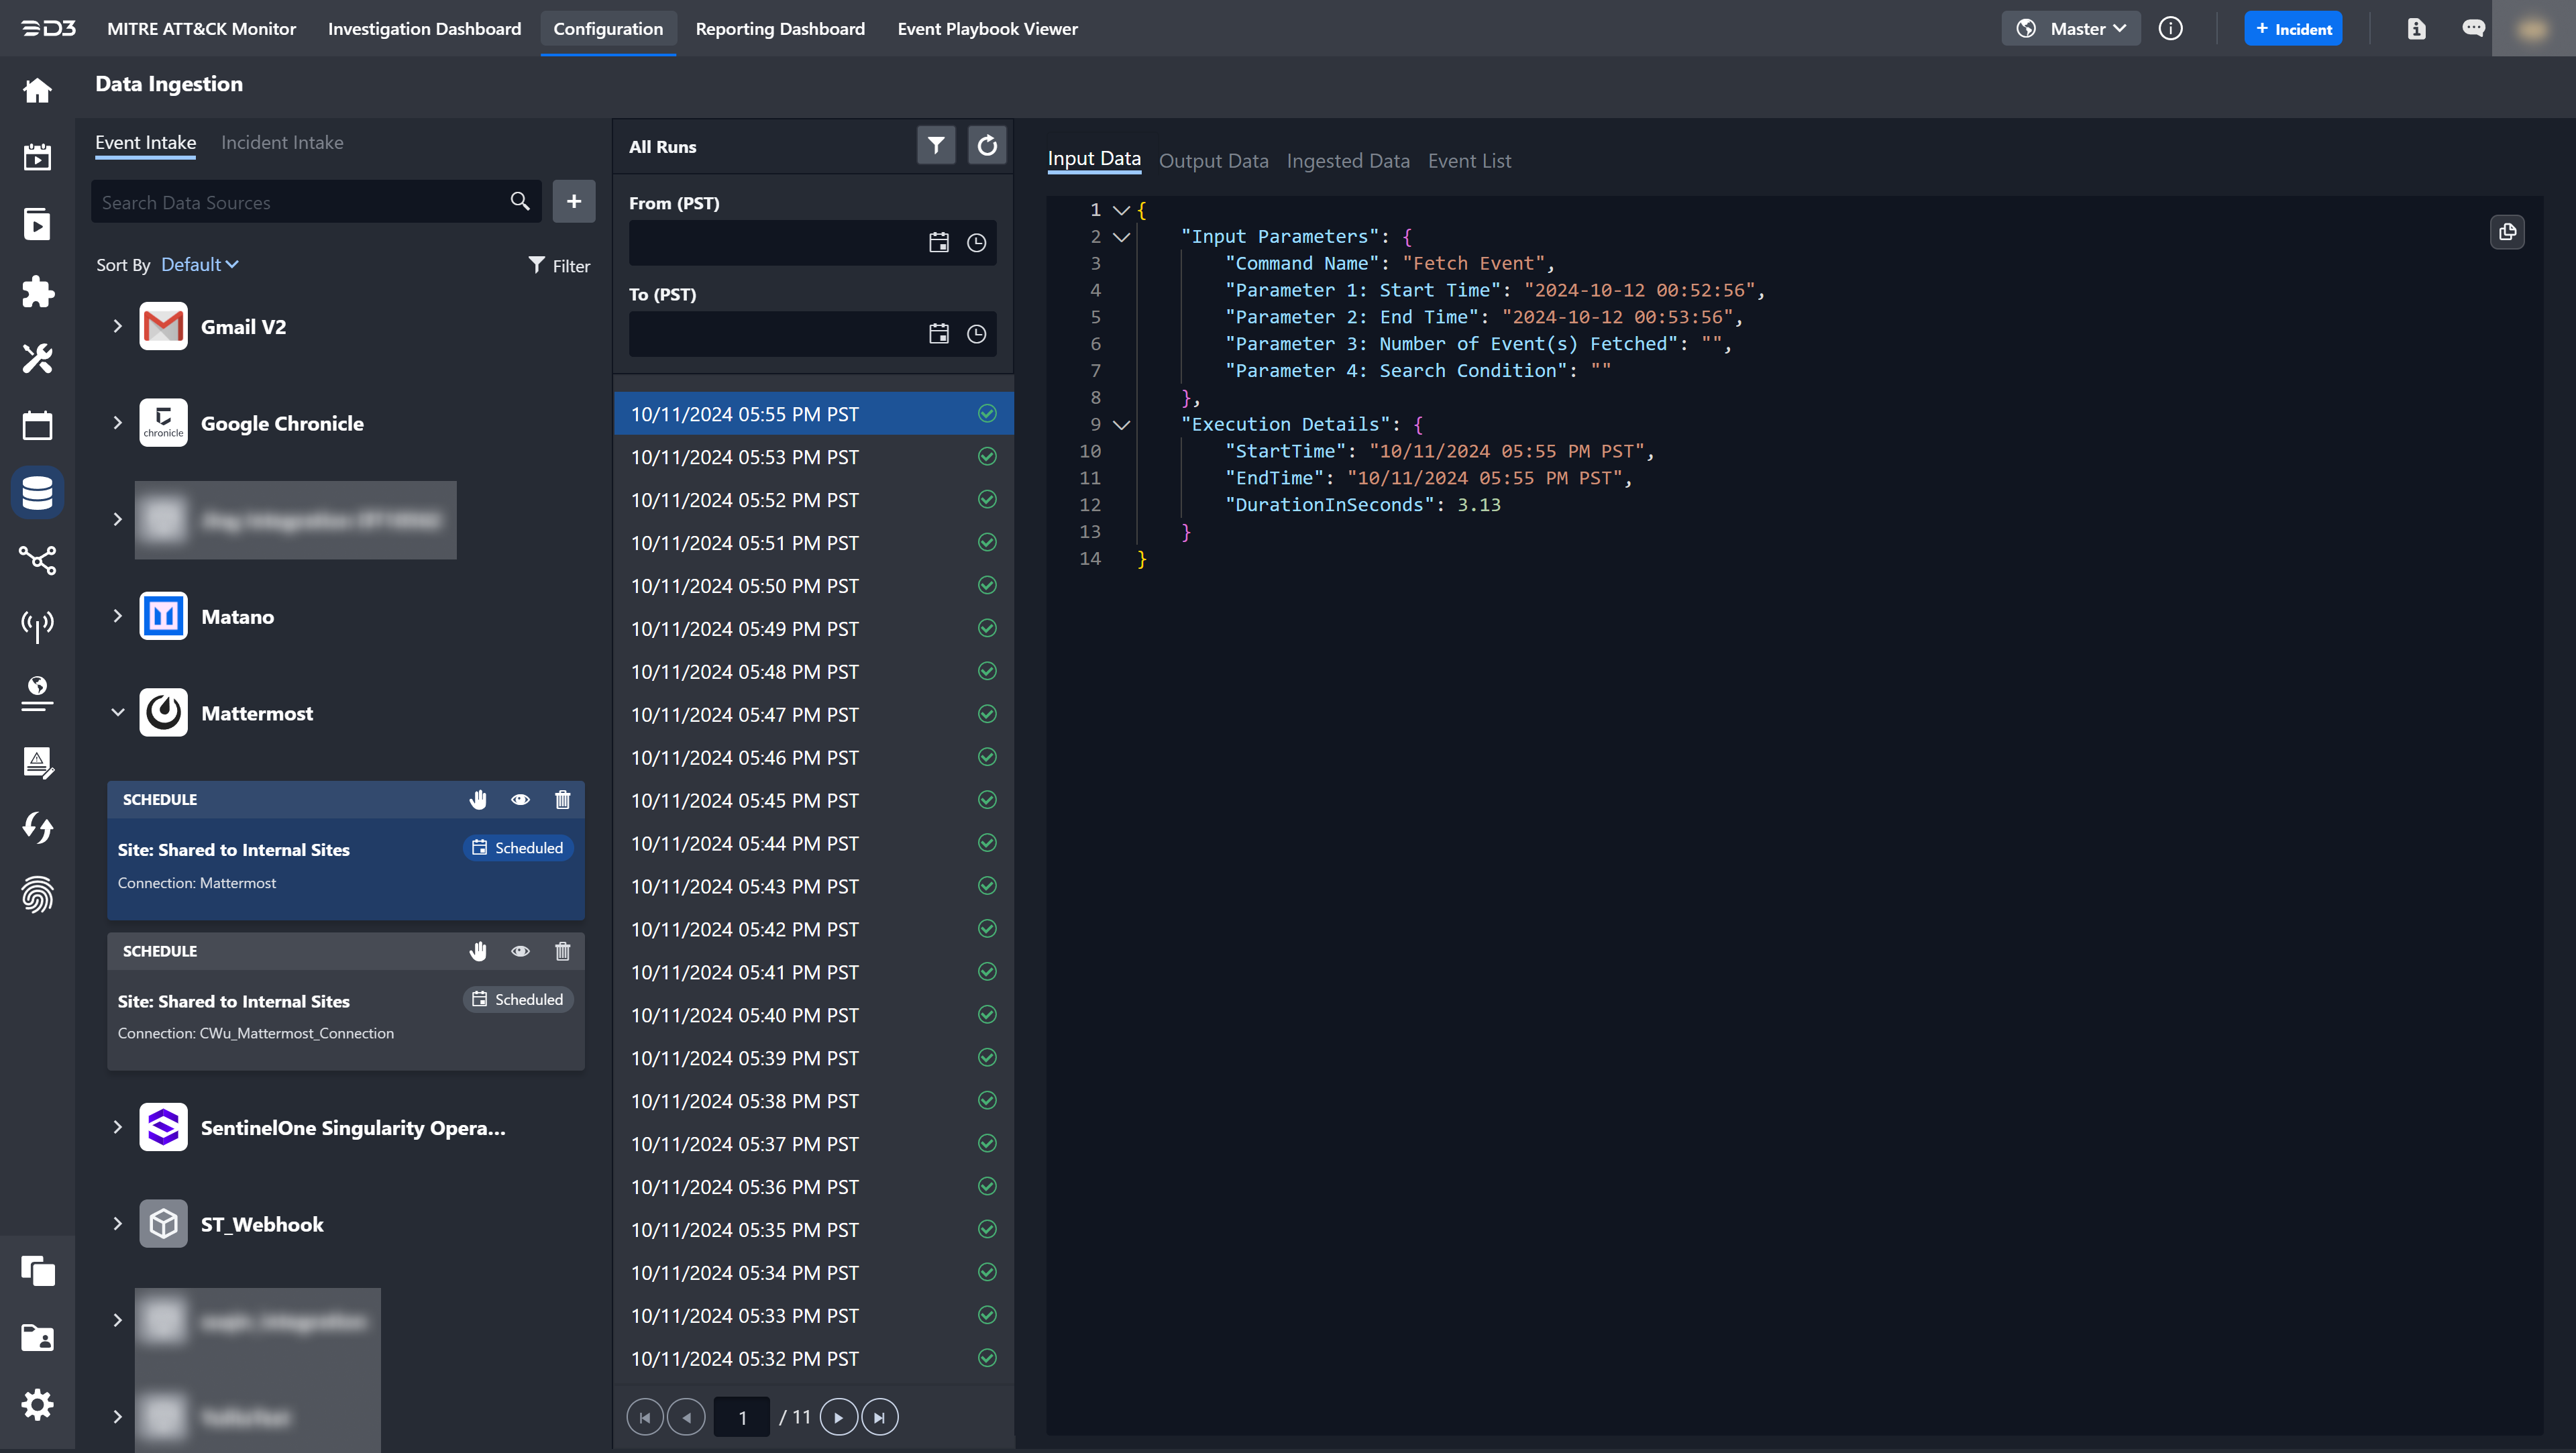Expand the Gmail V2 data source
2576x1453 pixels.
(117, 326)
